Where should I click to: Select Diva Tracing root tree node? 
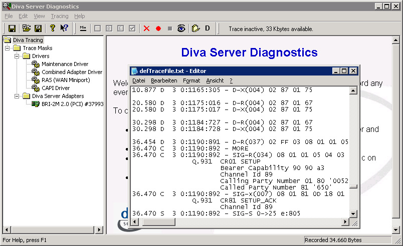click(x=28, y=40)
